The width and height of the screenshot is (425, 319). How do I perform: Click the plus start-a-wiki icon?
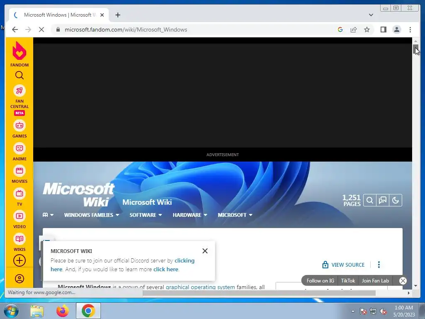point(19,261)
